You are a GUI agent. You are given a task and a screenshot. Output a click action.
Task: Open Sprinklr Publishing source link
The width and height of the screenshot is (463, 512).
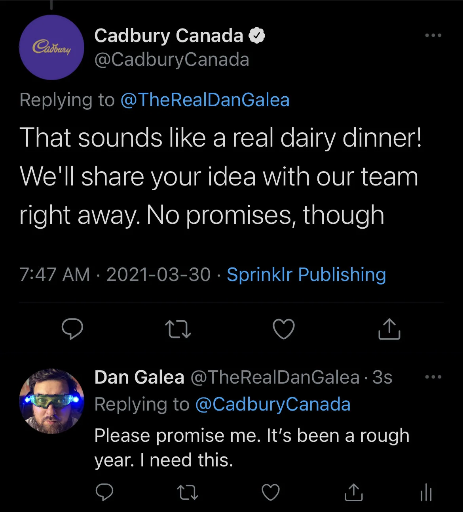coord(306,275)
